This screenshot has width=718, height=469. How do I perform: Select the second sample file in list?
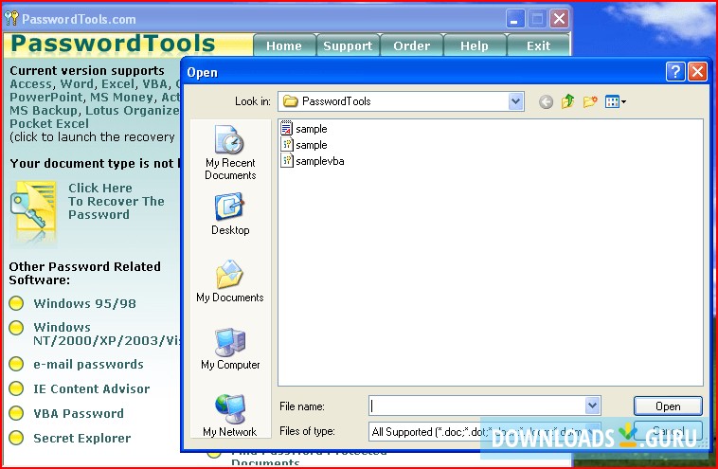(304, 145)
